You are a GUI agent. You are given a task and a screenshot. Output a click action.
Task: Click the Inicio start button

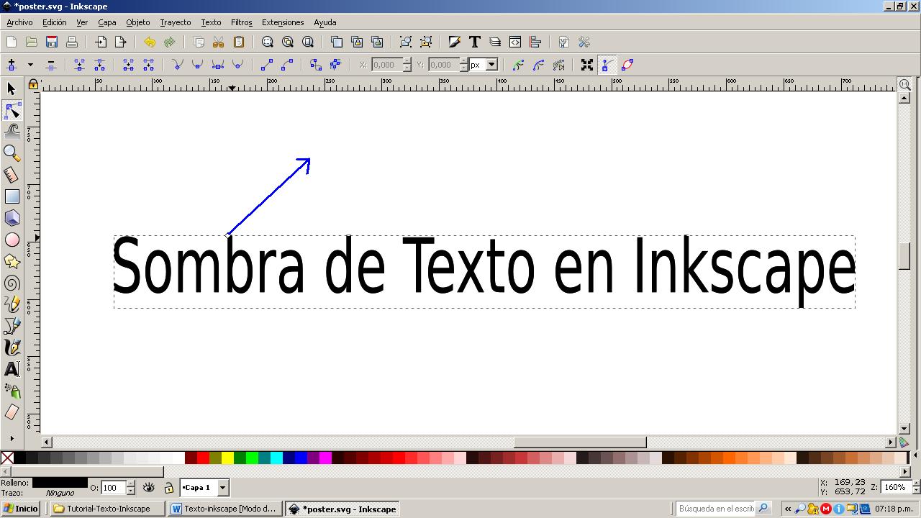(x=21, y=509)
